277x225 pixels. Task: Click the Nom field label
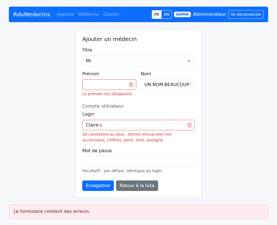[x=146, y=74]
